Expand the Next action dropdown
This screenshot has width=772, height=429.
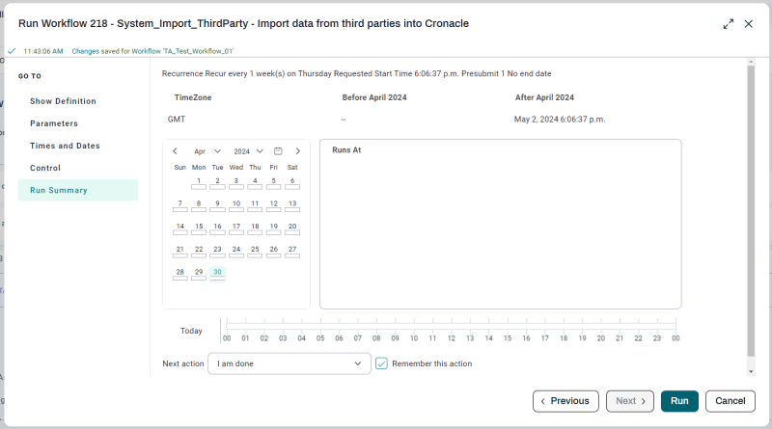(x=289, y=363)
